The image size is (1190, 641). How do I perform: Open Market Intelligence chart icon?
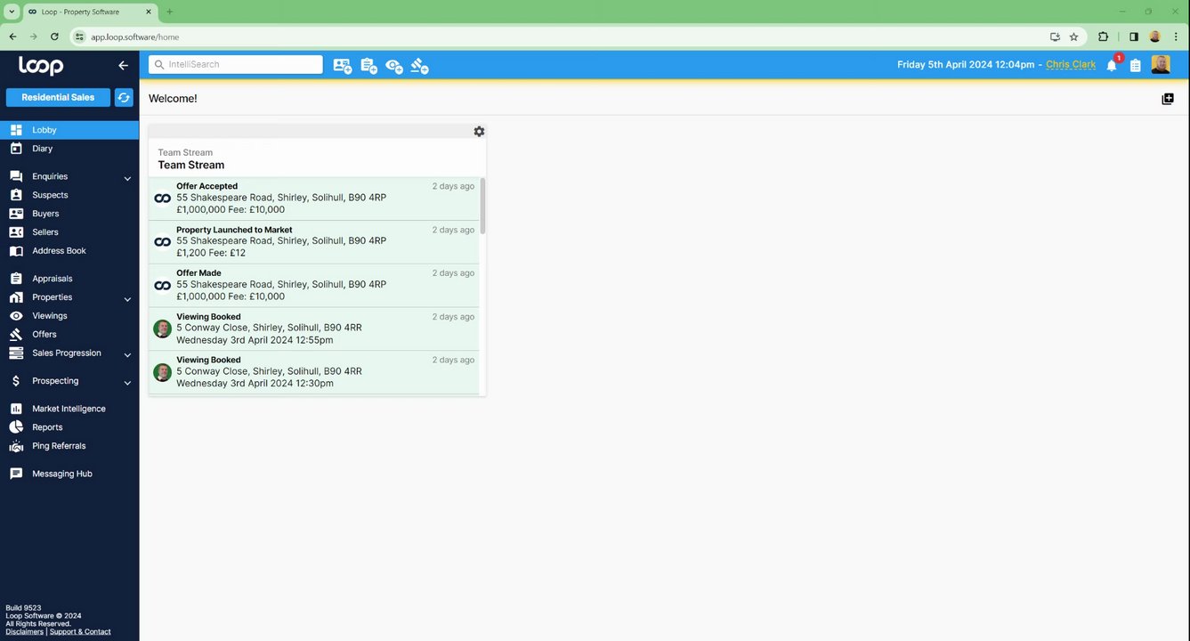16,409
